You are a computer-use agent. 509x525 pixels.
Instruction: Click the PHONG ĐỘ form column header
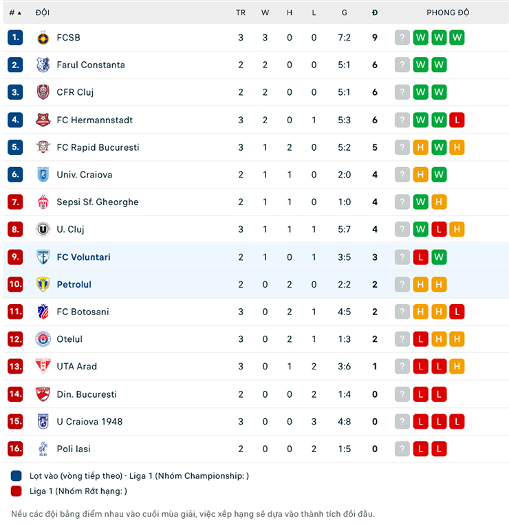[x=448, y=12]
